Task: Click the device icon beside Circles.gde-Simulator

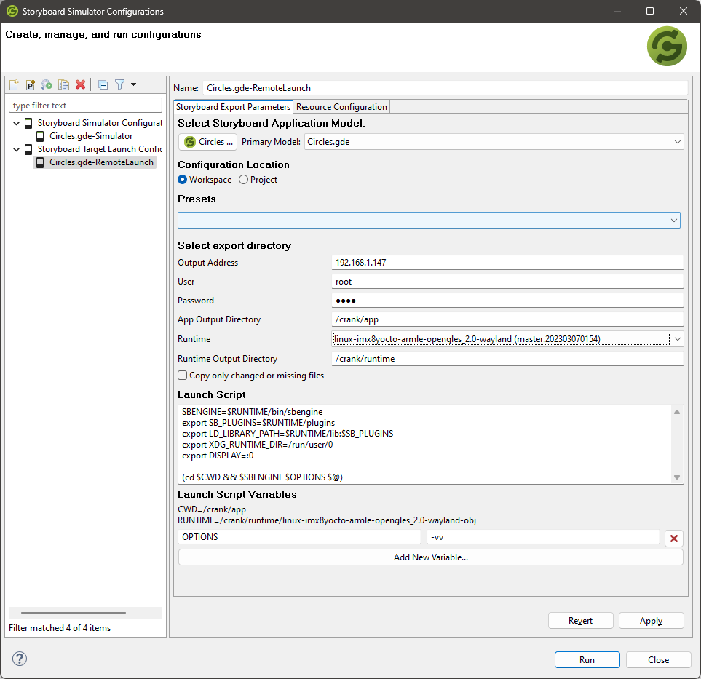Action: [x=40, y=136]
